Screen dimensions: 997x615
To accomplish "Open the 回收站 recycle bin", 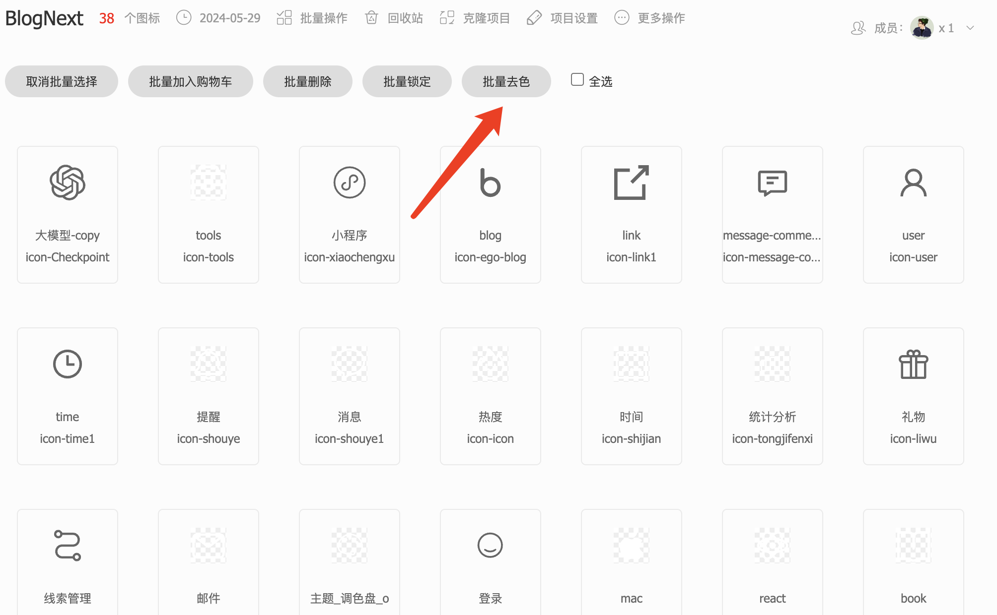I will pos(394,18).
